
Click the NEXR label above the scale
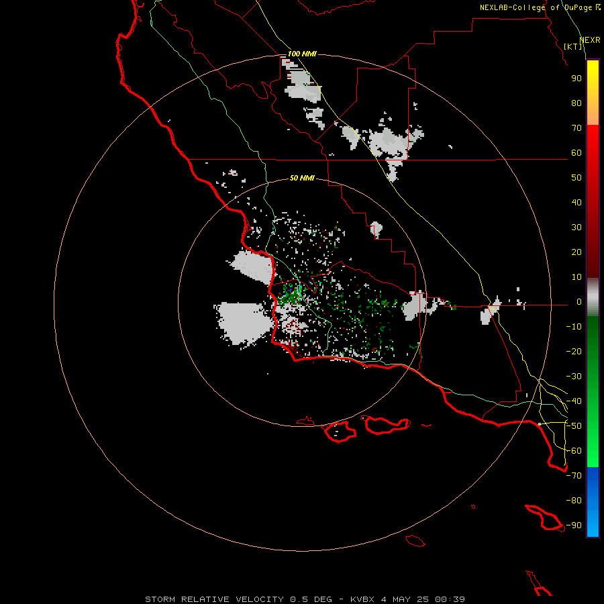tap(589, 40)
